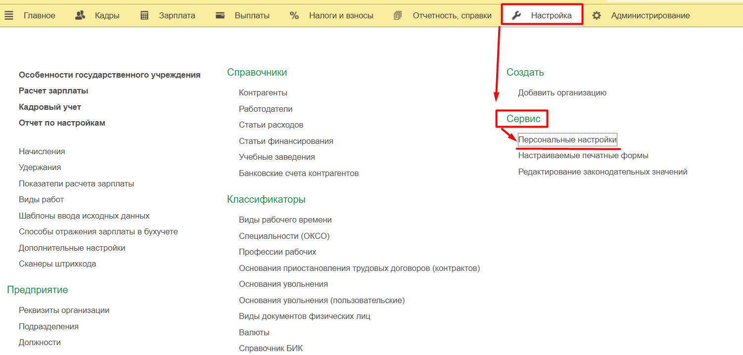Click the people icon beside Кадры
743x355 pixels.
(x=80, y=15)
